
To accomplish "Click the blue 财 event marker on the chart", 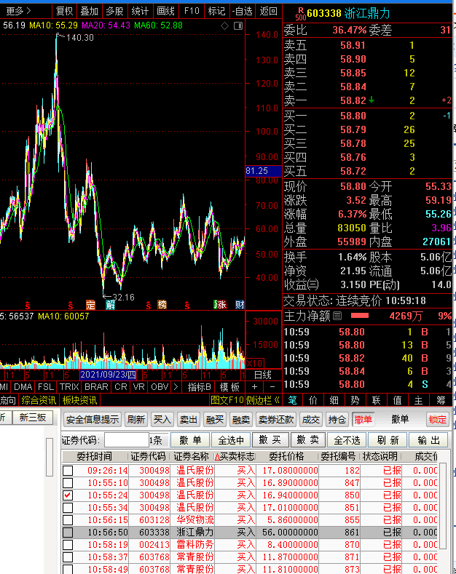I will 240,305.
